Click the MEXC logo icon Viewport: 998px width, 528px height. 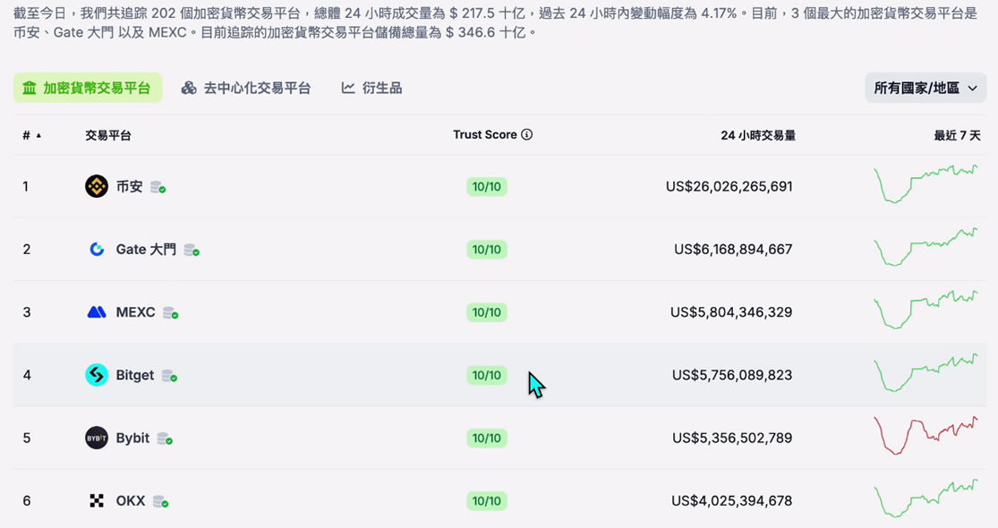click(97, 312)
